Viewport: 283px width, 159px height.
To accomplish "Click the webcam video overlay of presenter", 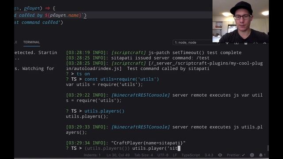I will point(241,21).
